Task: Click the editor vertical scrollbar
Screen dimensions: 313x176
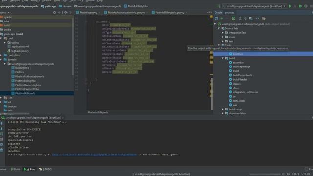Action: (x=212, y=94)
